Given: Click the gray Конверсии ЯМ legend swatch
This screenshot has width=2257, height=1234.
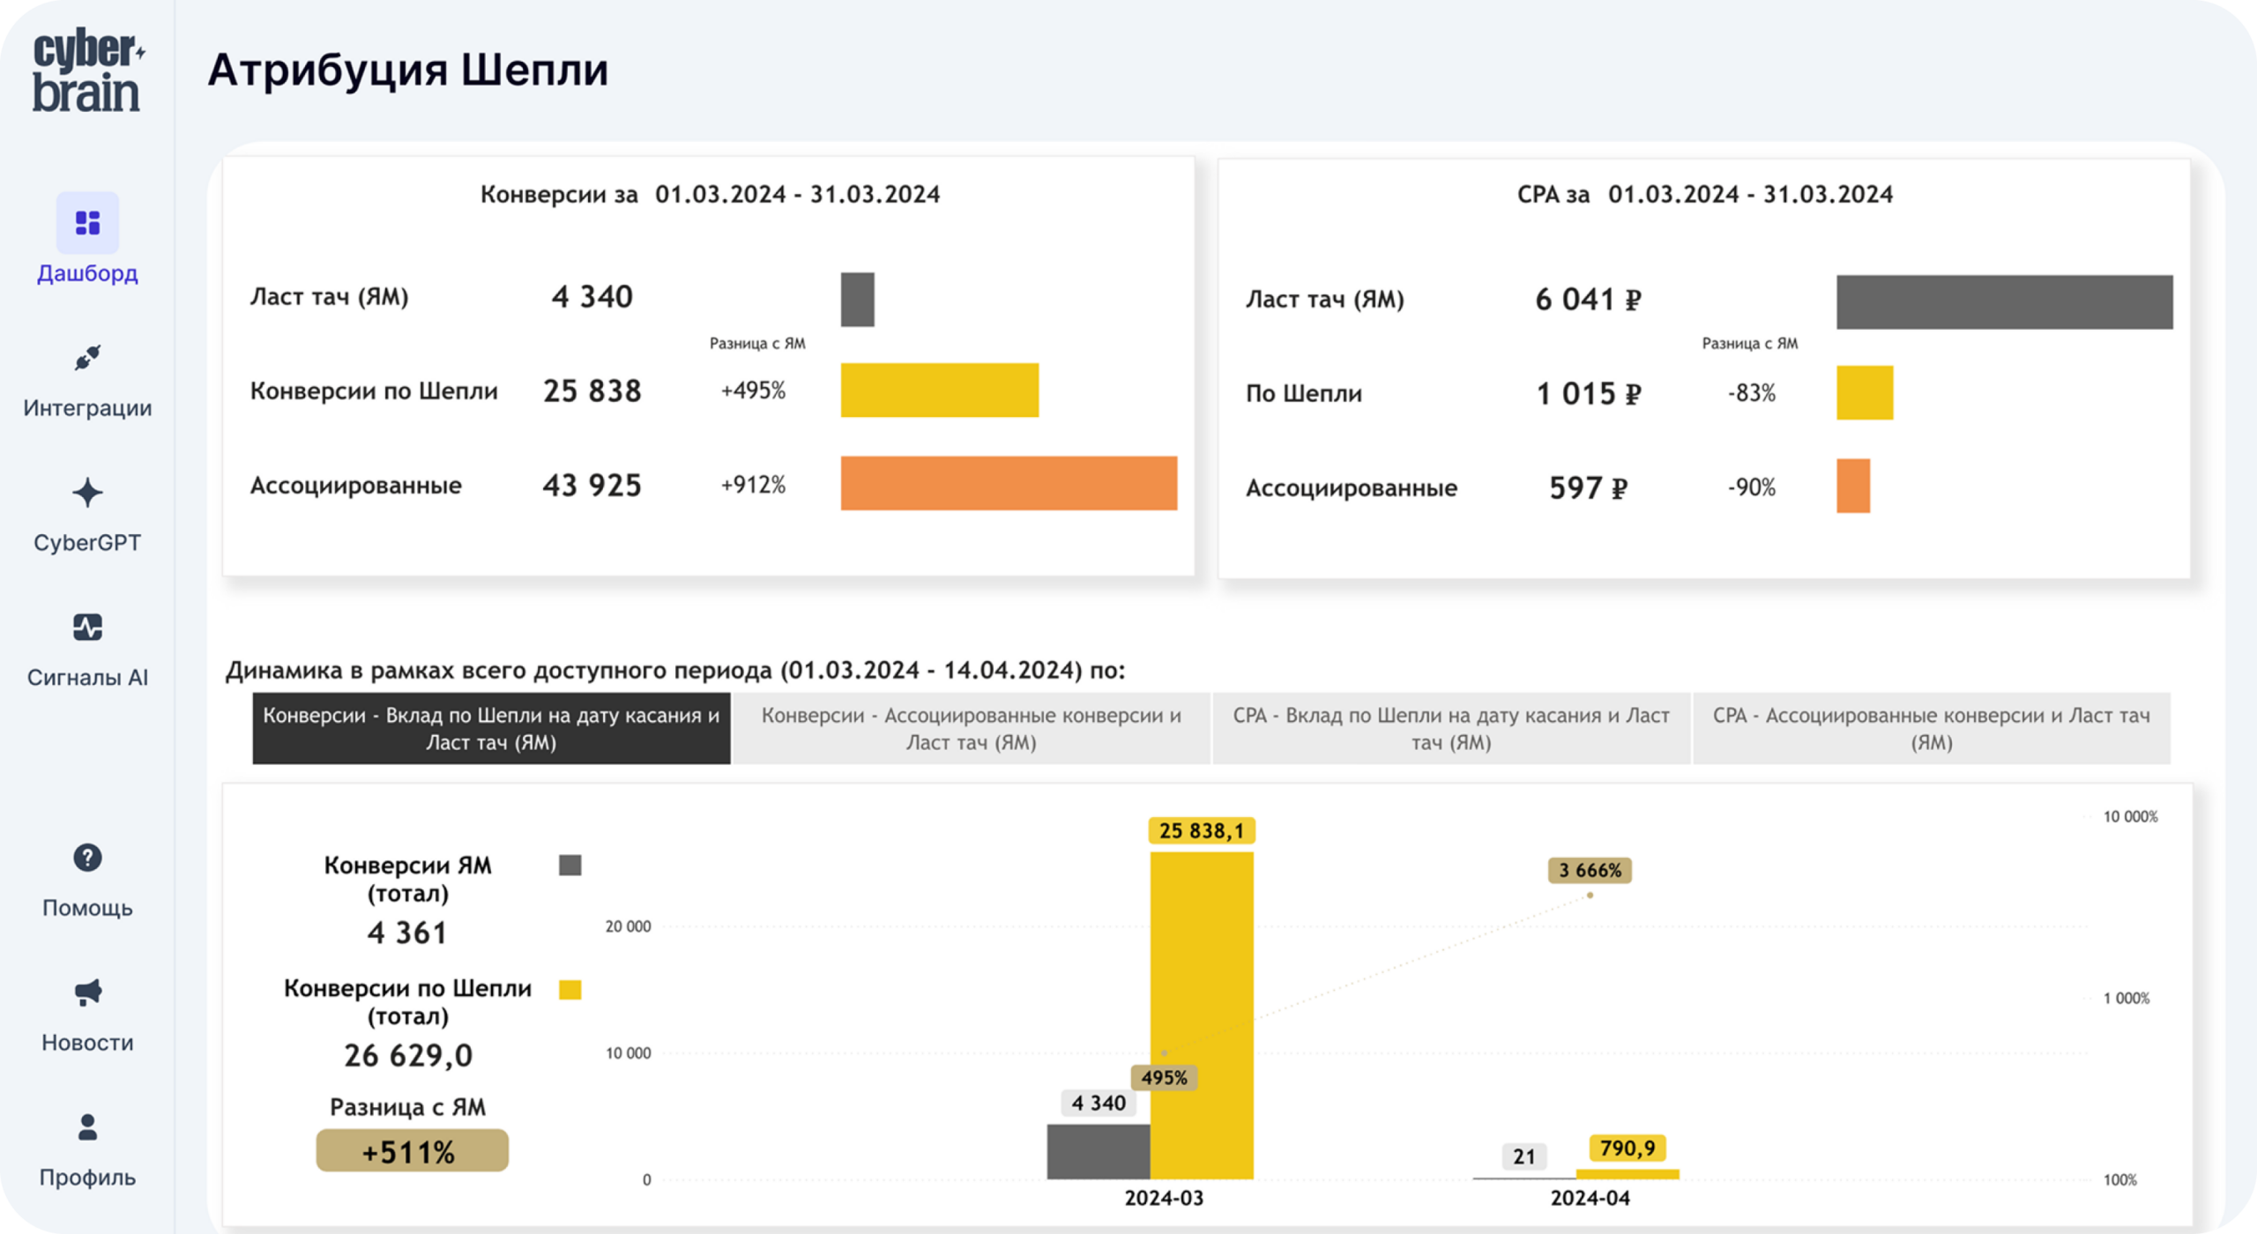Looking at the screenshot, I should click(570, 866).
